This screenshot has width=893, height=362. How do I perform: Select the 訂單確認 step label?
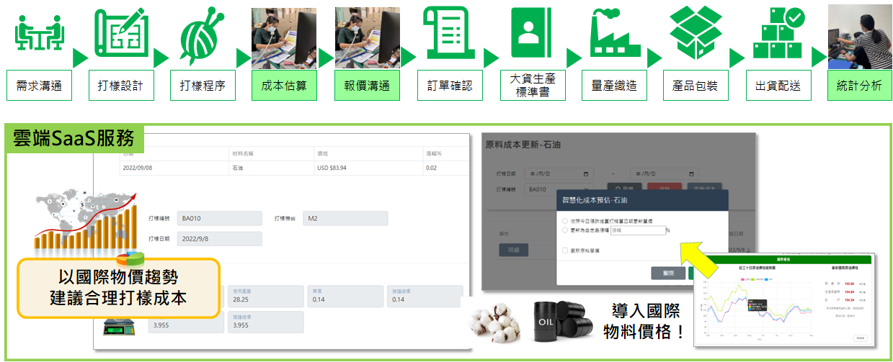click(450, 86)
